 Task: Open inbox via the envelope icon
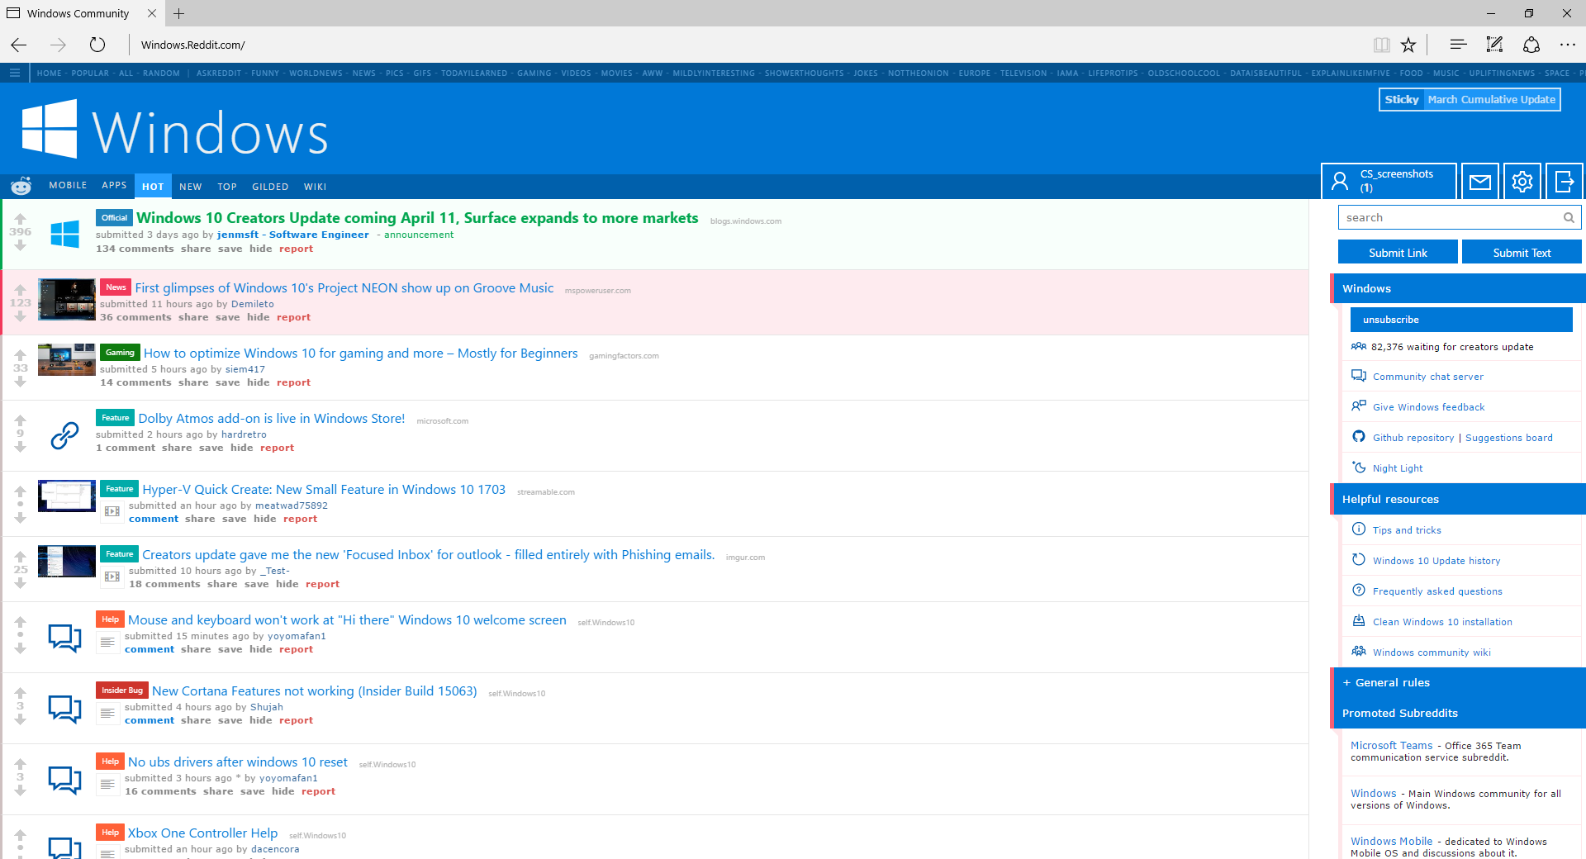pos(1479,181)
